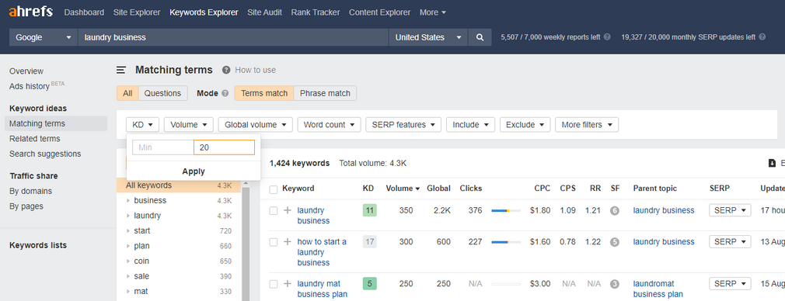Screen dimensions: 785x301
Task: Click plus icon beside laundry mat business plan
Action: (288, 284)
